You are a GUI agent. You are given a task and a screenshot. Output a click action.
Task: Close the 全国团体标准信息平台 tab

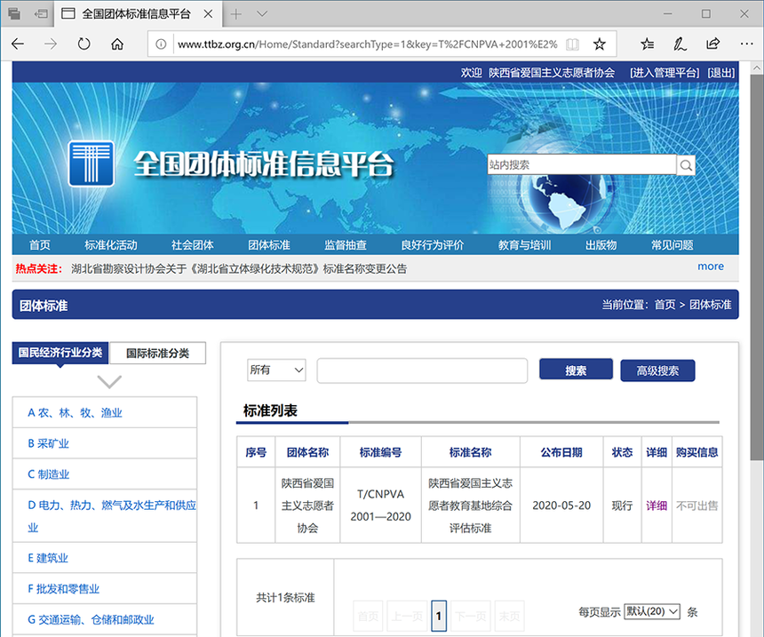point(208,14)
